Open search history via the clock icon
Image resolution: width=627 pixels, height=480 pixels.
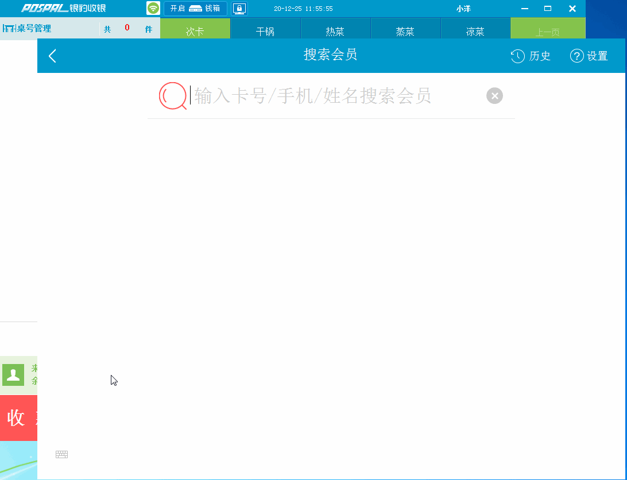(529, 56)
